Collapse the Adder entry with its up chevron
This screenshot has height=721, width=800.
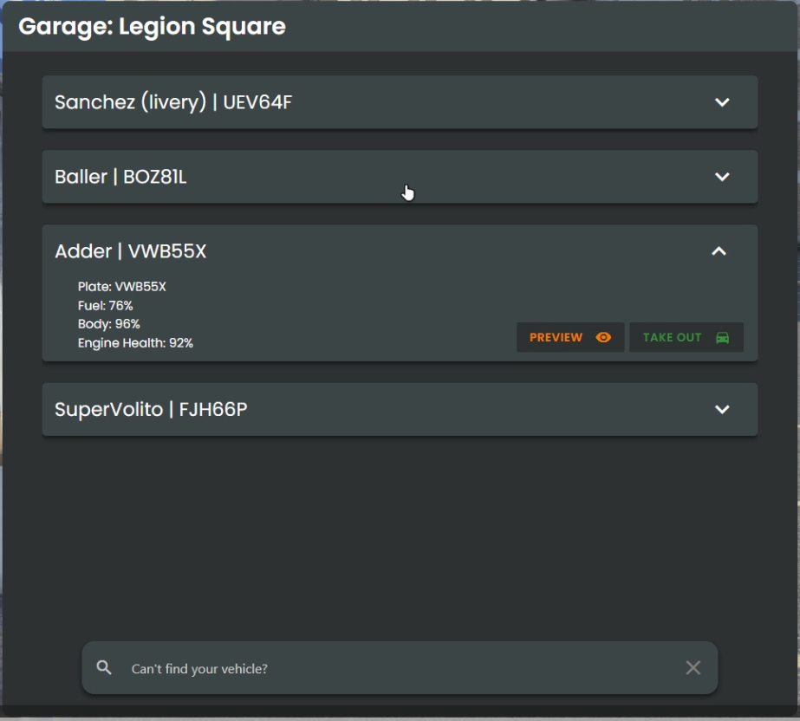point(719,251)
